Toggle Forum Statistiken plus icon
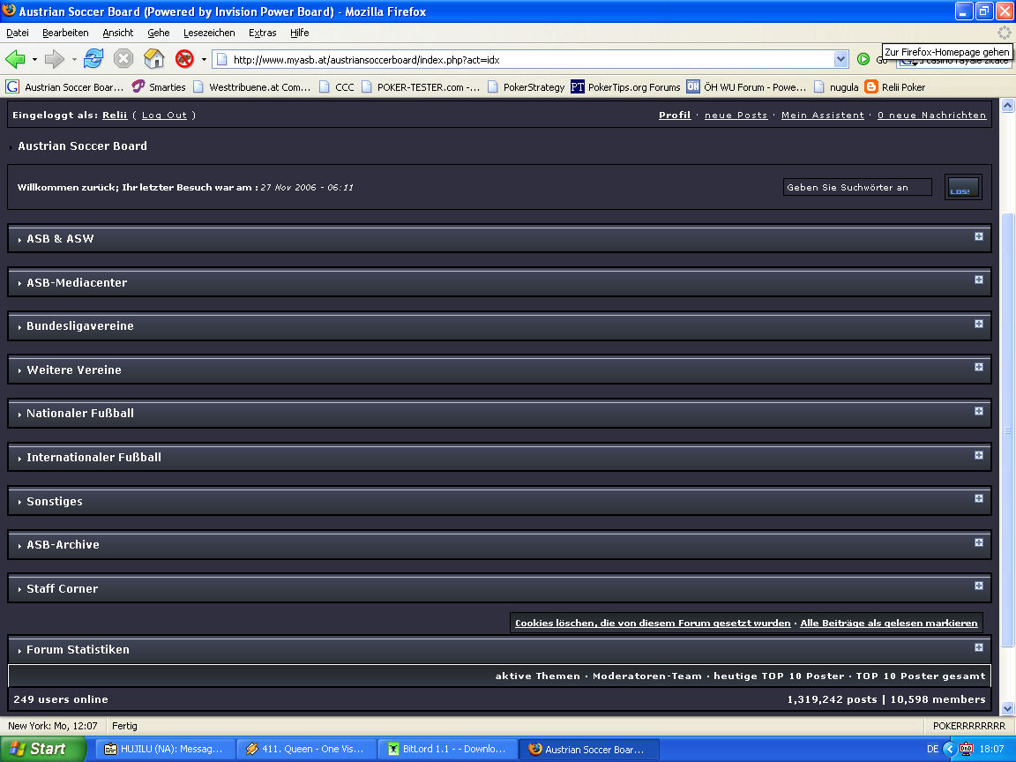The width and height of the screenshot is (1016, 762). (x=979, y=647)
